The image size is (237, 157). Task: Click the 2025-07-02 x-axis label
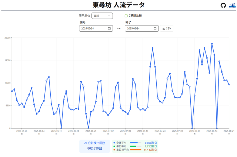pyautogui.click(x=108, y=131)
